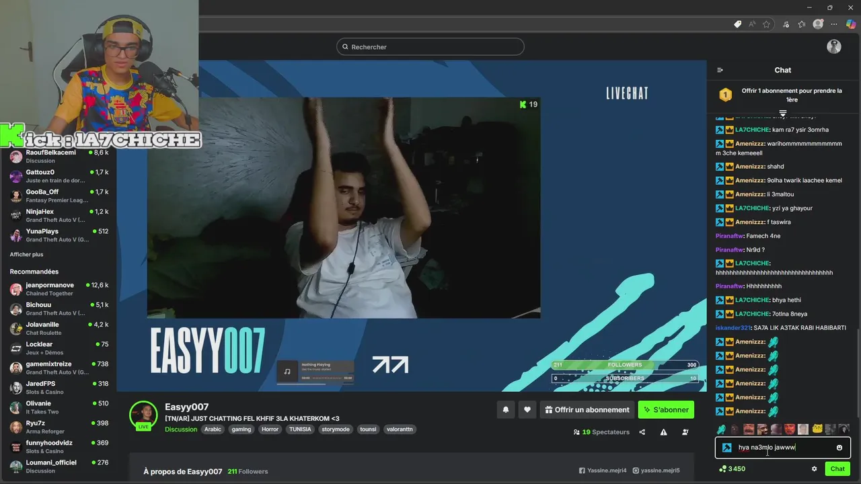This screenshot has width=861, height=484.
Task: Click the Easyy007 channel name
Action: pyautogui.click(x=187, y=407)
